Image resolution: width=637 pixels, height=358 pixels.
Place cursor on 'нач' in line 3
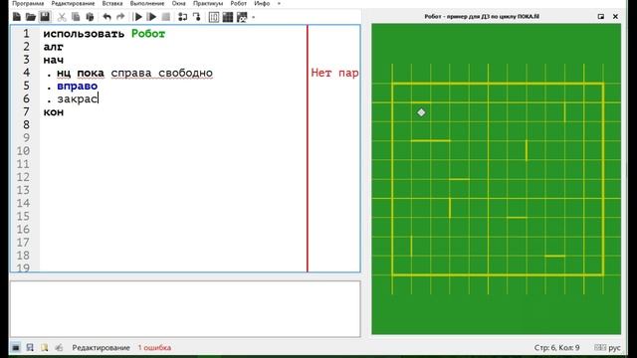53,60
